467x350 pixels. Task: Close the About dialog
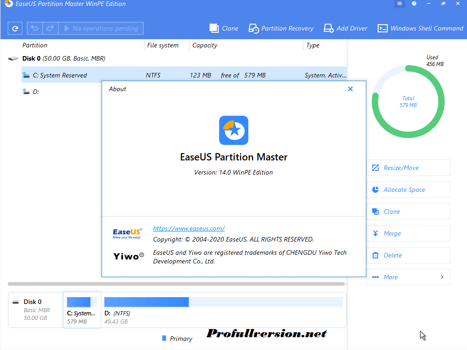pyautogui.click(x=350, y=89)
